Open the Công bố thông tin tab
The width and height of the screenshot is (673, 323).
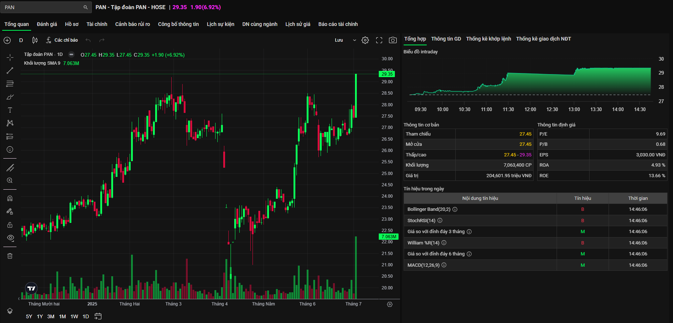(x=178, y=24)
